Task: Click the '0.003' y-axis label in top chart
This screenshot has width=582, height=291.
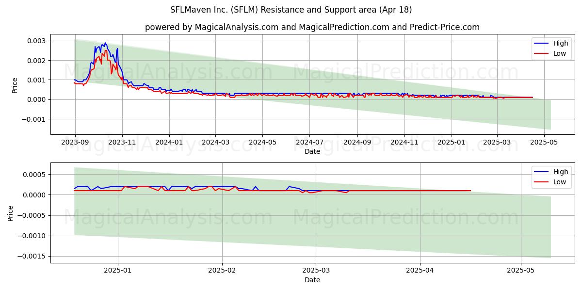Action: [37, 41]
